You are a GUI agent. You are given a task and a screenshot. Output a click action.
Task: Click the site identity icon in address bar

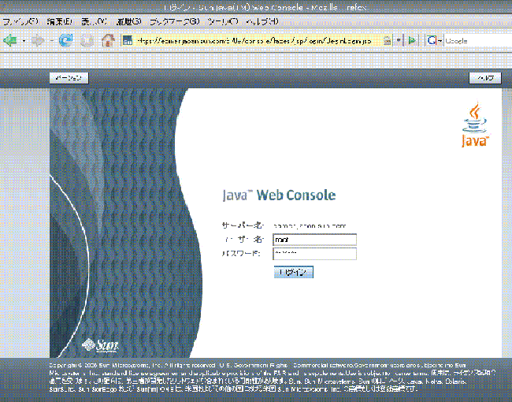click(x=128, y=41)
